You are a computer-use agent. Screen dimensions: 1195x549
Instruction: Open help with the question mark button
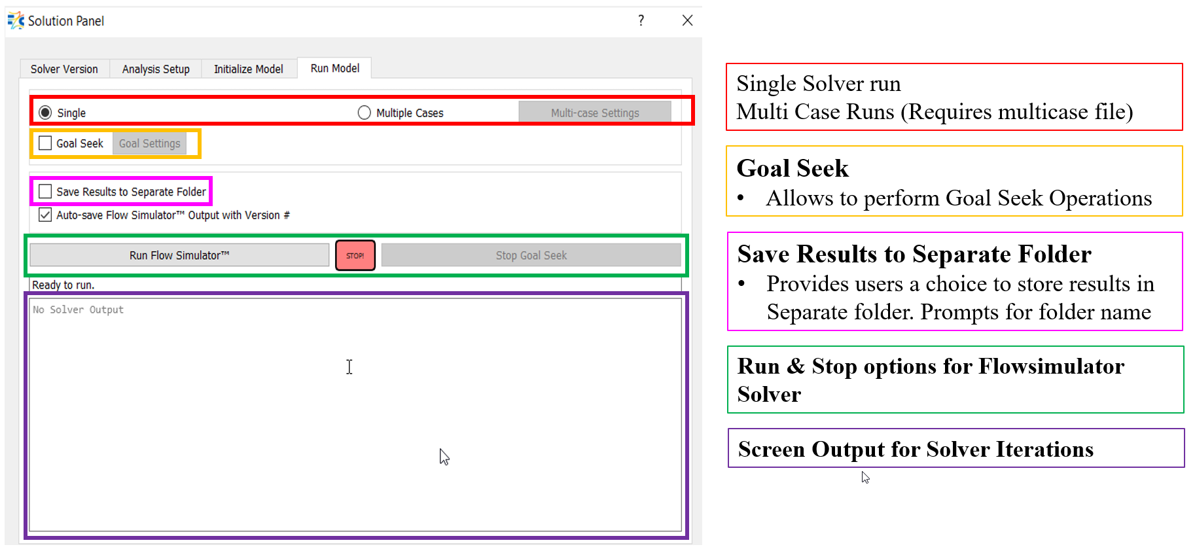click(641, 21)
